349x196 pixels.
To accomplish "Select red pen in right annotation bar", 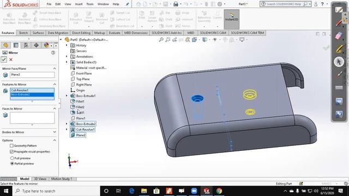I will pyautogui.click(x=339, y=22).
